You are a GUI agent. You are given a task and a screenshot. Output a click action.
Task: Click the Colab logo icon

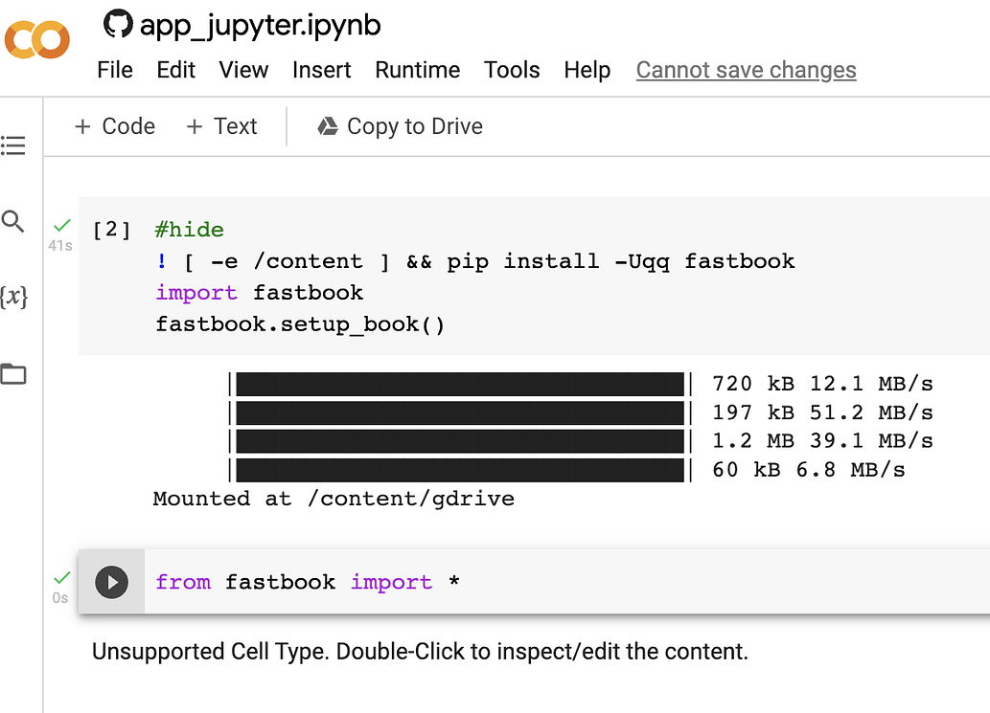pos(37,38)
